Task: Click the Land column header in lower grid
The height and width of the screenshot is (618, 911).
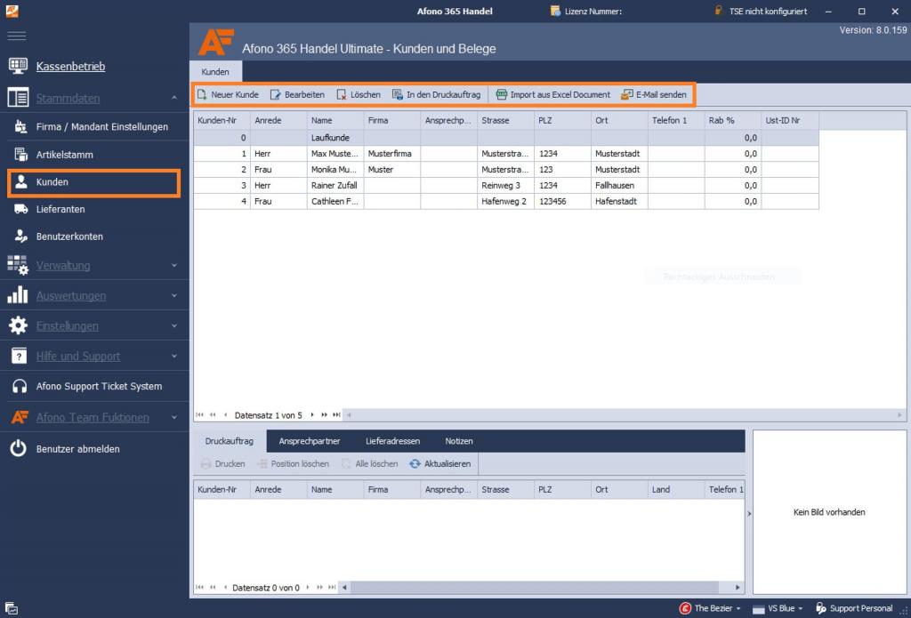Action: pos(676,490)
